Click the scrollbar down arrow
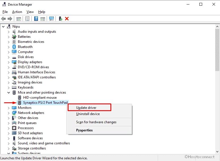 pyautogui.click(x=217, y=152)
